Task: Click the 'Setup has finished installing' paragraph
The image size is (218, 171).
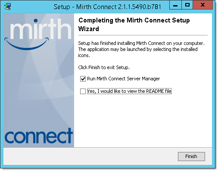Action: [141, 49]
